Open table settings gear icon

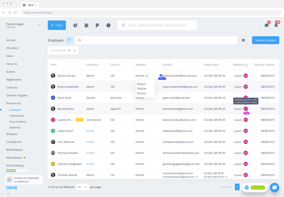tap(243, 40)
